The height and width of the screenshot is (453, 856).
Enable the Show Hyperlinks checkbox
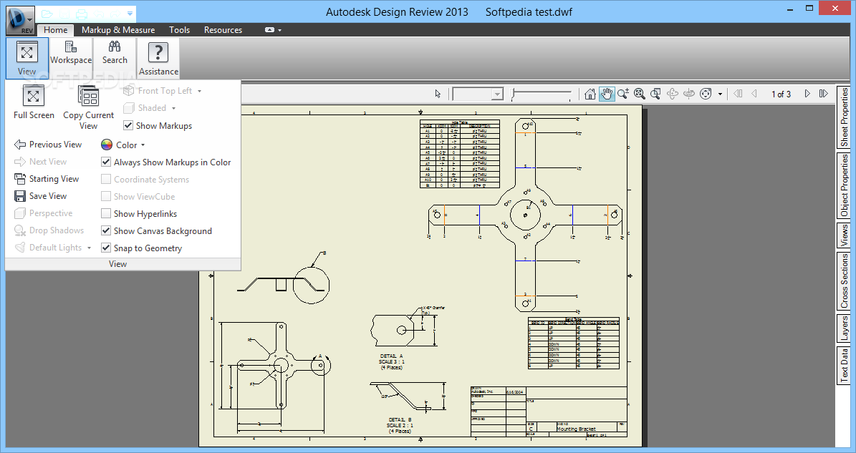click(107, 214)
